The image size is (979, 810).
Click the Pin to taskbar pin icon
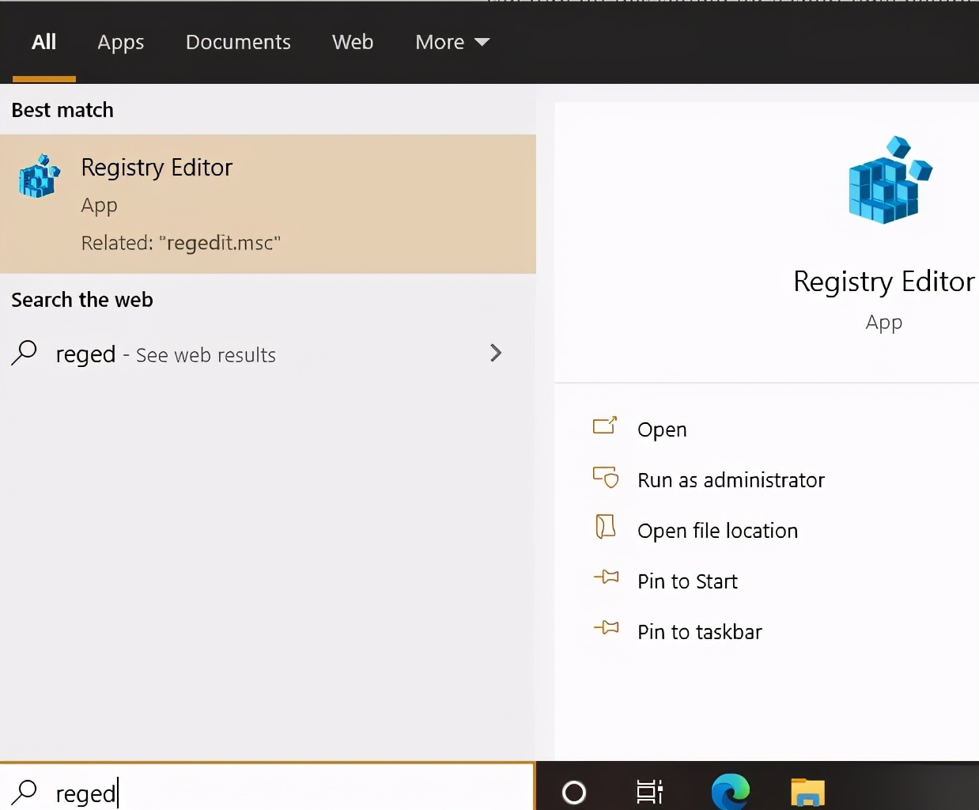605,630
